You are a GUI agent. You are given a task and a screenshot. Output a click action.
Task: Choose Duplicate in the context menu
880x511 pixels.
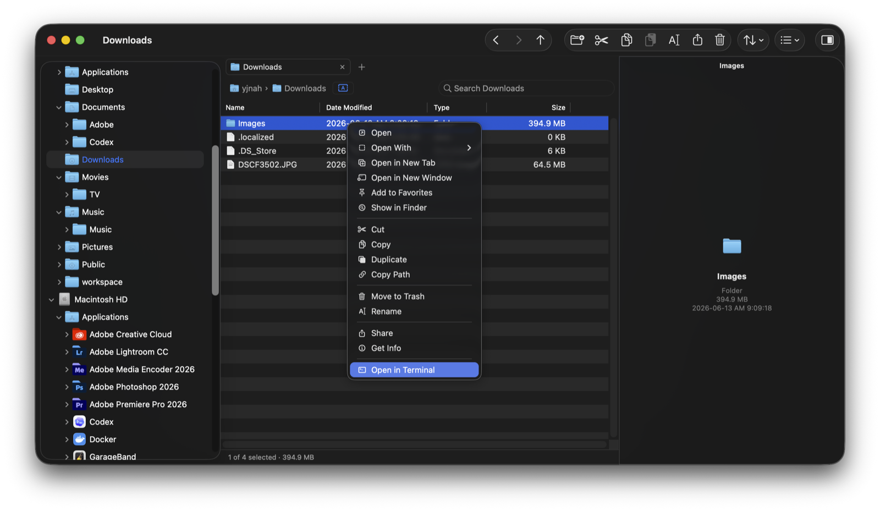tap(414, 260)
